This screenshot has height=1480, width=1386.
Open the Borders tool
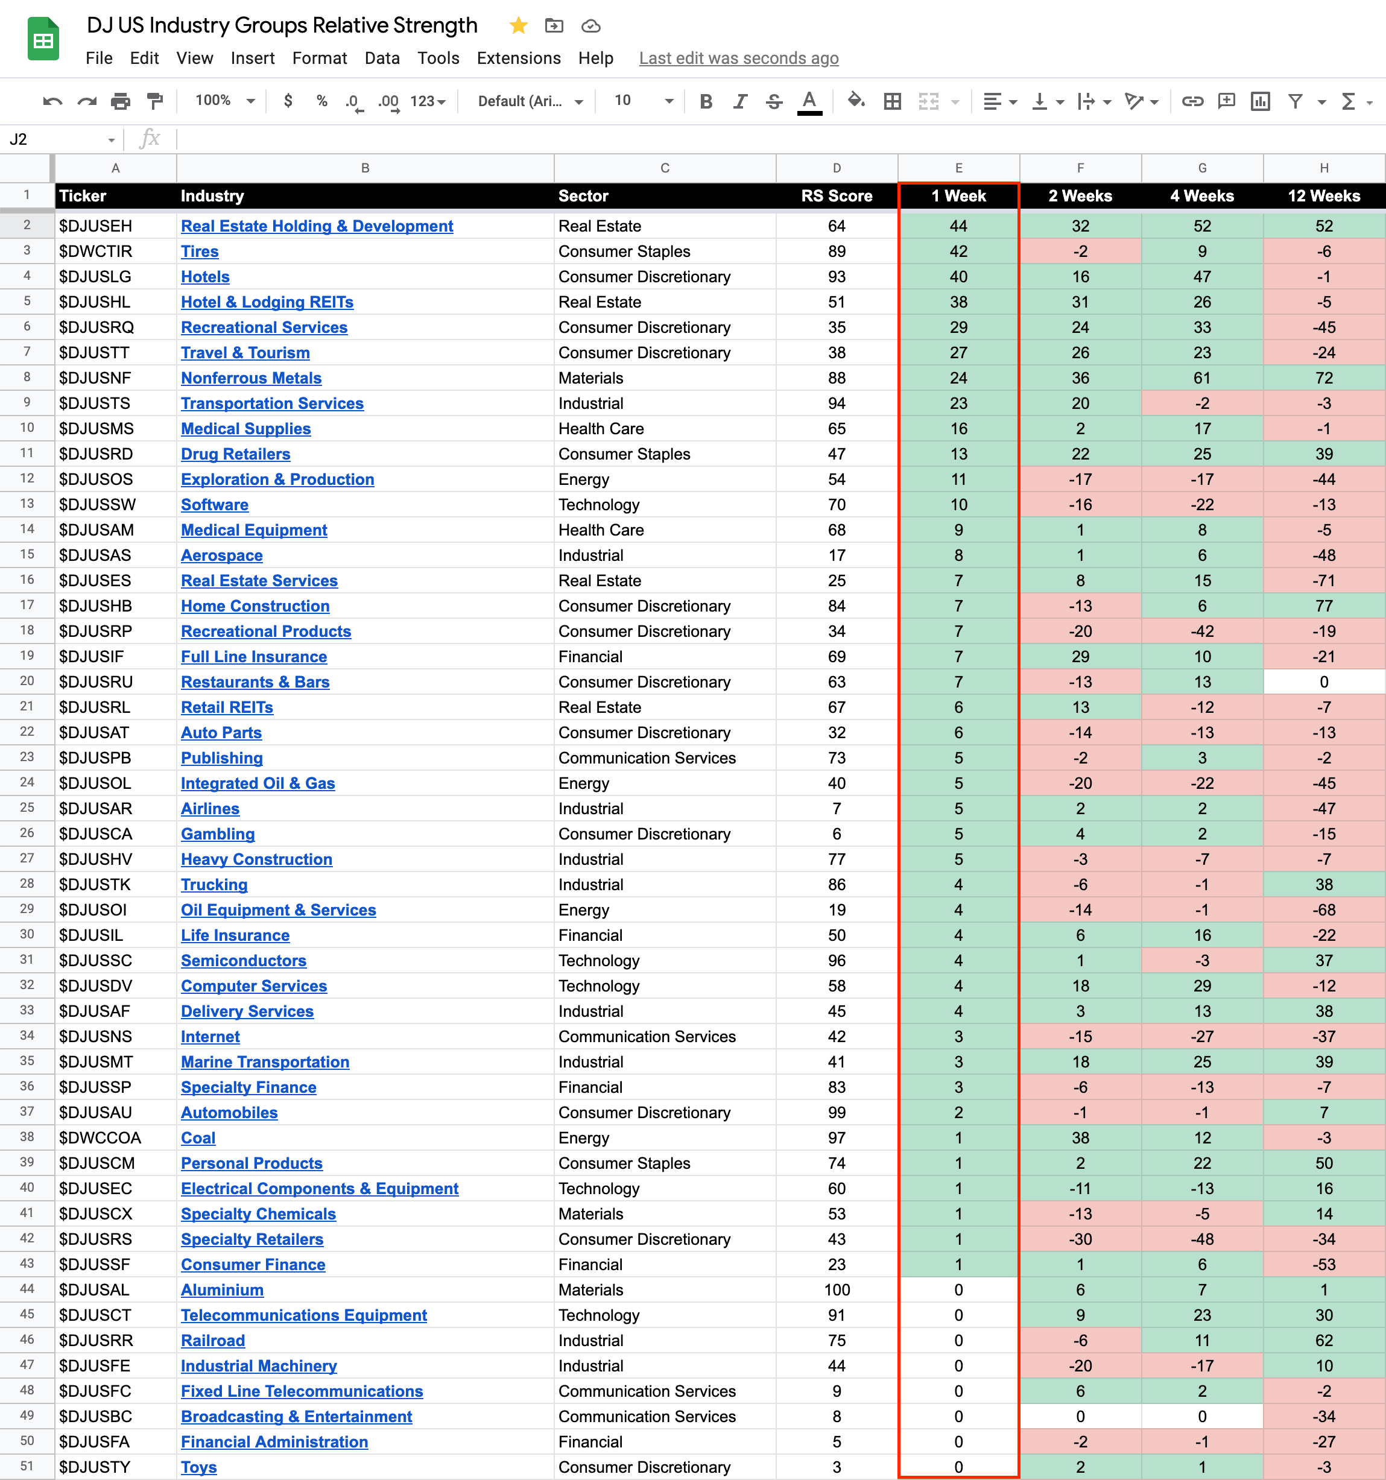[893, 101]
